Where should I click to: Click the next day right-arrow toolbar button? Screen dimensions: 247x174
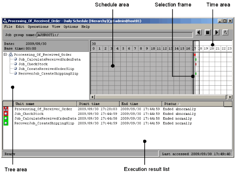pos(217,33)
